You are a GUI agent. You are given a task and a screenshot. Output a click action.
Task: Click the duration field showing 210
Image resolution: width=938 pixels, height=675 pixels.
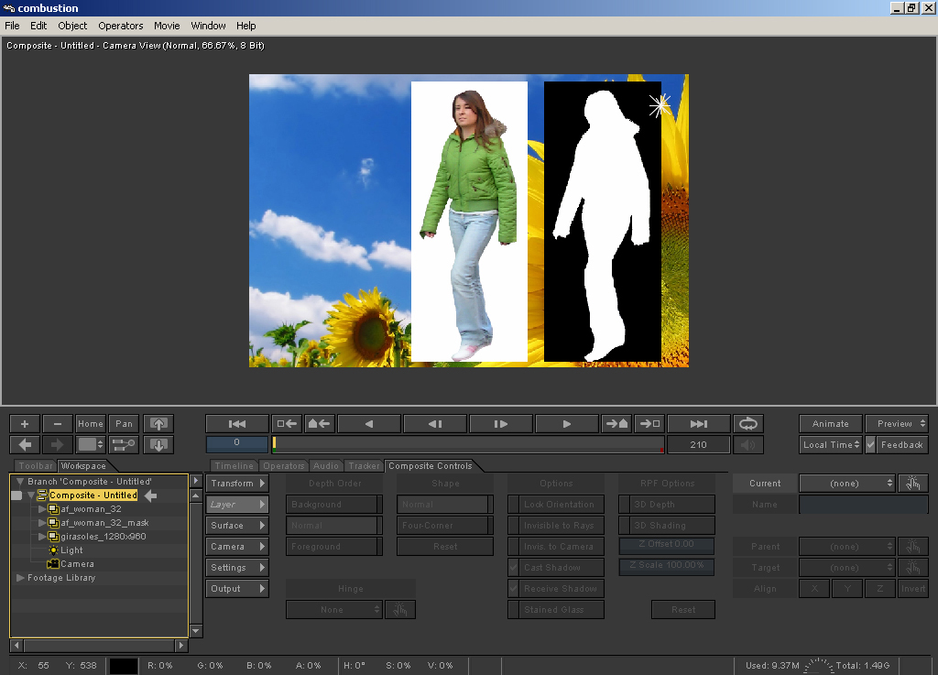pyautogui.click(x=699, y=445)
